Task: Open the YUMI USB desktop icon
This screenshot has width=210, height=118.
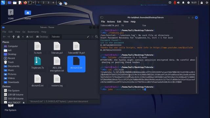Action: [x=11, y=14]
